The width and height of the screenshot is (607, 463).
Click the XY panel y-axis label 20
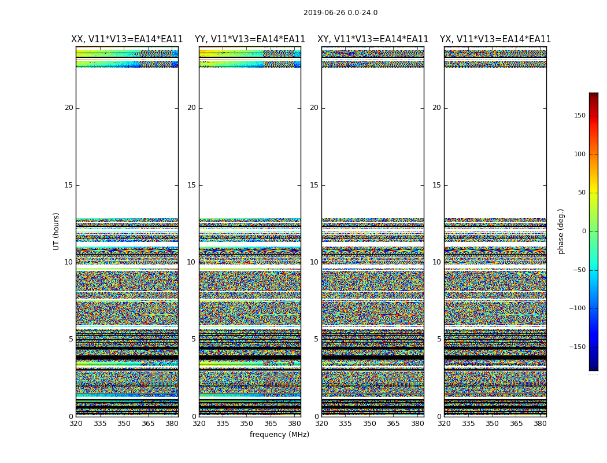314,108
